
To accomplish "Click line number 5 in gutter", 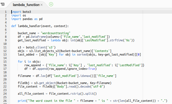I will coord(5,26).
